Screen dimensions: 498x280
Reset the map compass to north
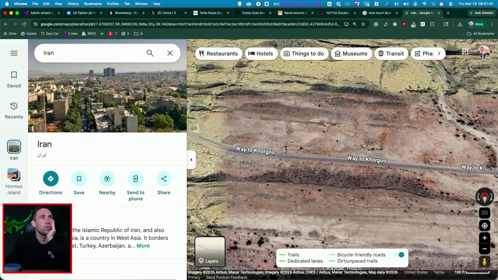pyautogui.click(x=484, y=197)
